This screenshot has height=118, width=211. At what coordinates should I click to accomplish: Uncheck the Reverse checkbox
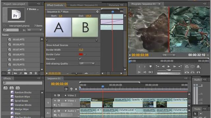click(80, 59)
